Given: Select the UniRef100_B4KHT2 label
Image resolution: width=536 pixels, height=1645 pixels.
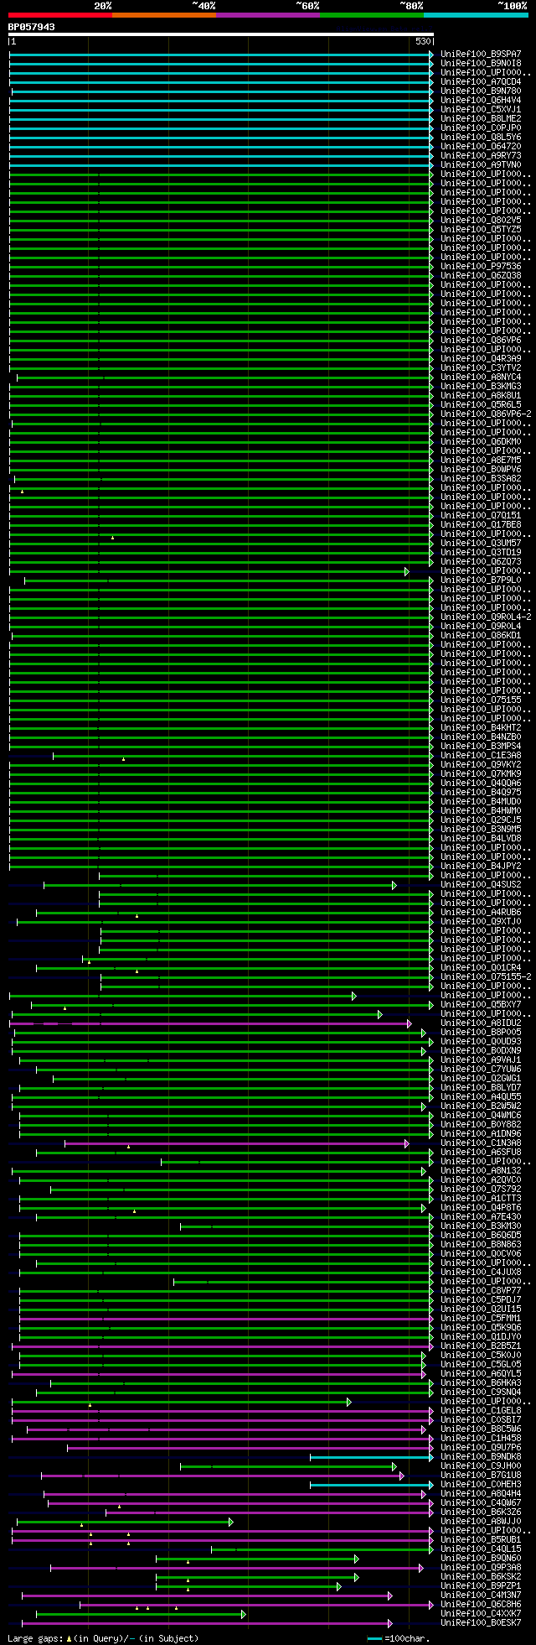Looking at the screenshot, I should point(481,728).
